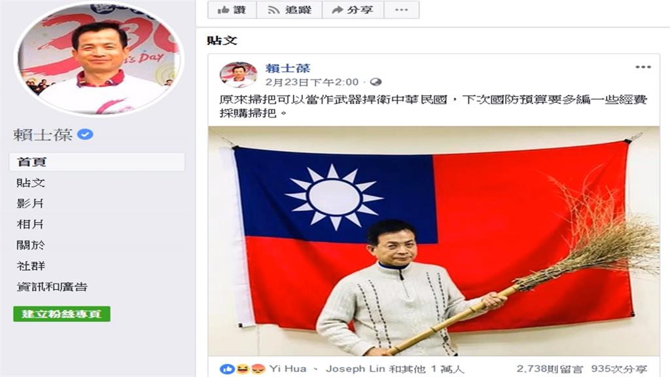Click the 分享 share arrow button
This screenshot has width=670, height=377.
pos(353,10)
